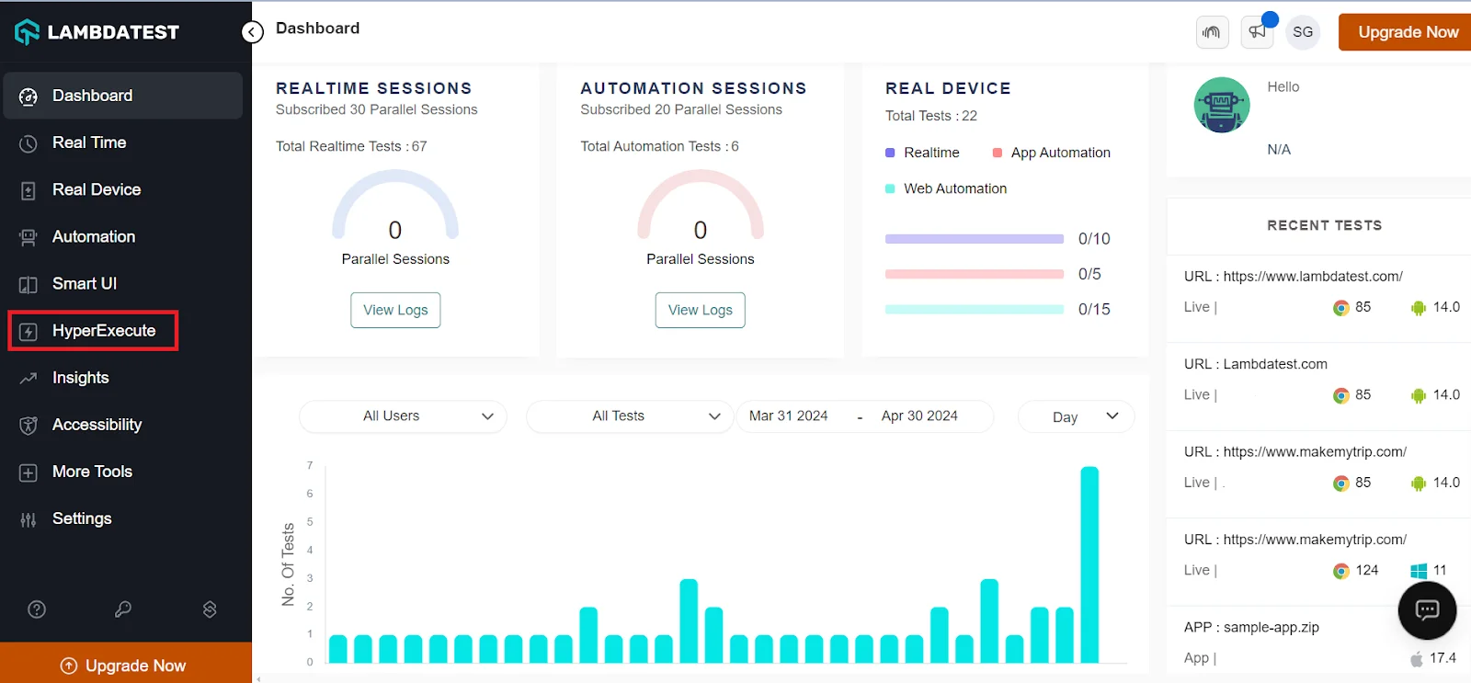
Task: Collapse the sidebar with the arrow button
Action: (x=252, y=32)
